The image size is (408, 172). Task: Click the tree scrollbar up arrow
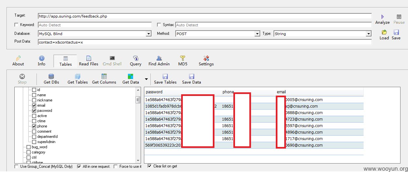(138, 90)
